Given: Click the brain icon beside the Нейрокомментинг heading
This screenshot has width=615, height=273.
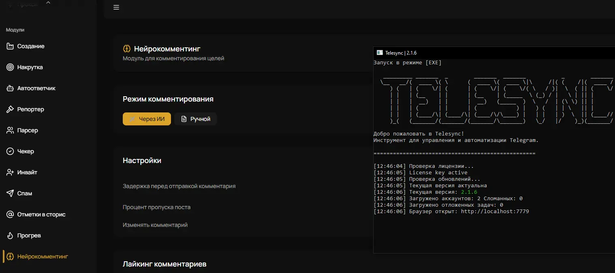Looking at the screenshot, I should point(126,49).
